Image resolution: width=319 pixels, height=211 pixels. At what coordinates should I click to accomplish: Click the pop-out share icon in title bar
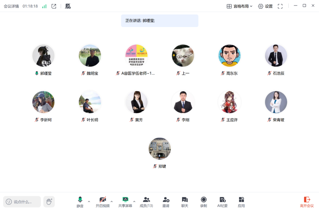pyautogui.click(x=54, y=6)
